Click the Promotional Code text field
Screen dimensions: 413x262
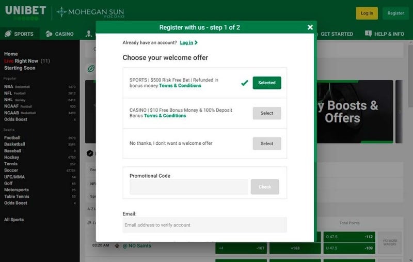(189, 187)
